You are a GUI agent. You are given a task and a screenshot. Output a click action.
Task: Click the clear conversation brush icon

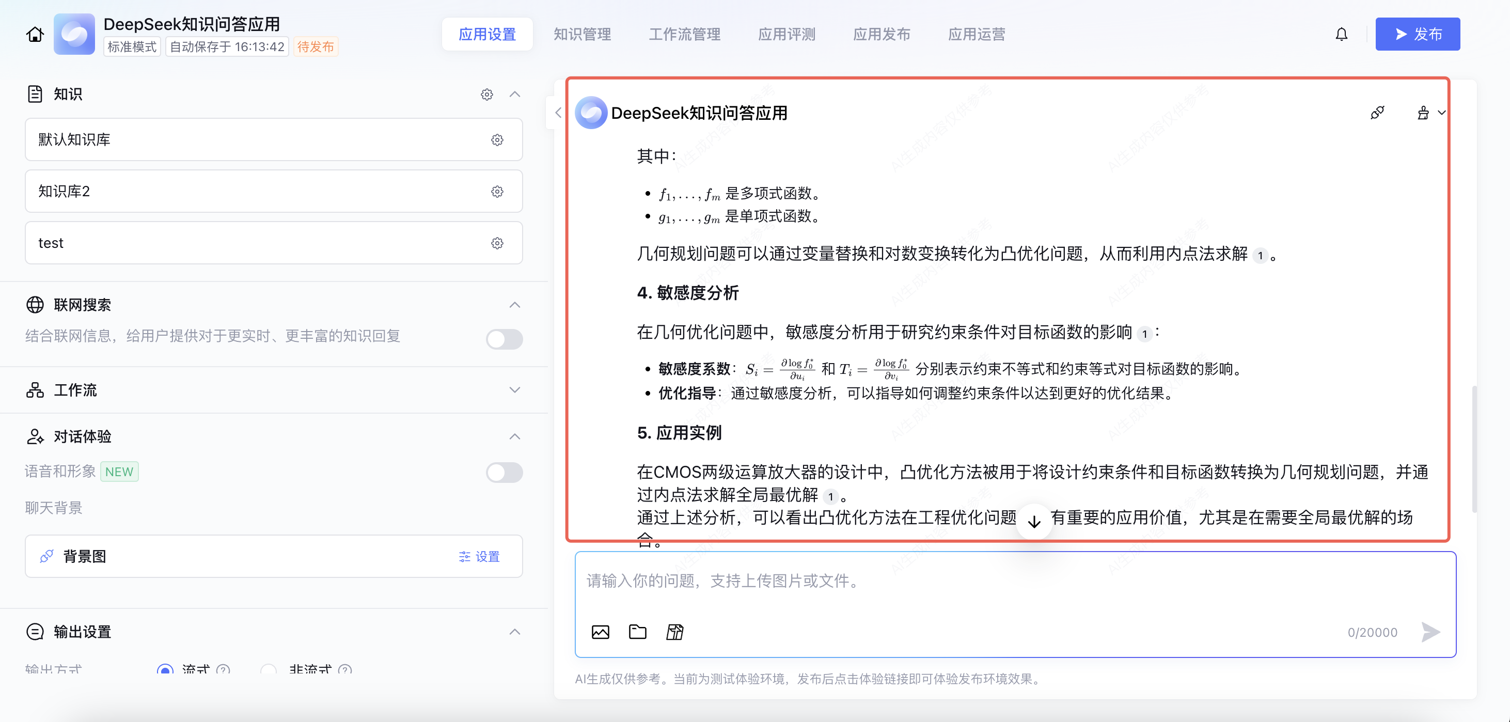1423,113
